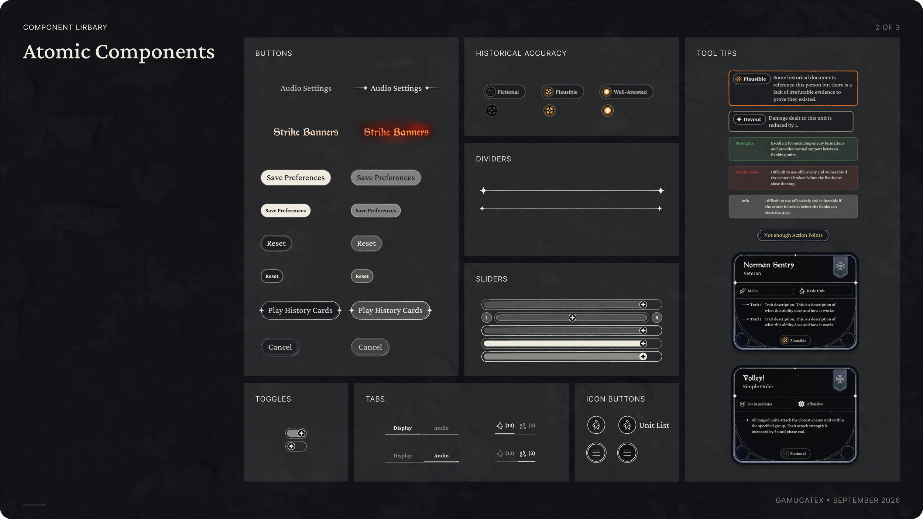Image resolution: width=923 pixels, height=519 pixels.
Task: Select the dimmed Display tab beside active Audio
Action: tap(402, 456)
